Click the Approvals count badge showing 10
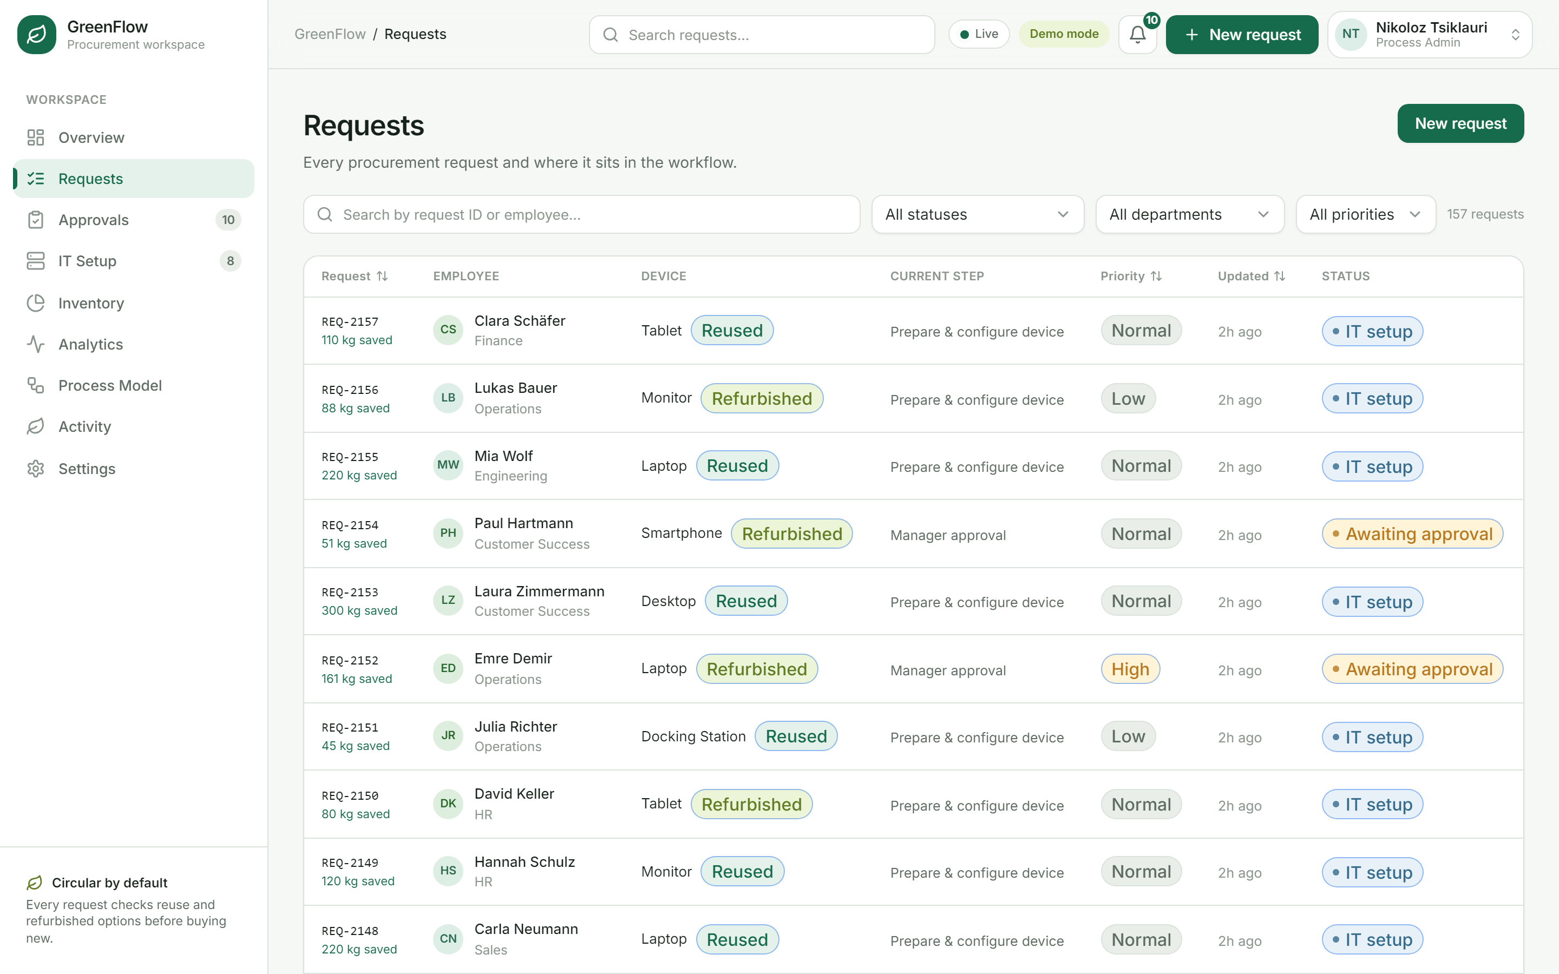 pos(228,220)
